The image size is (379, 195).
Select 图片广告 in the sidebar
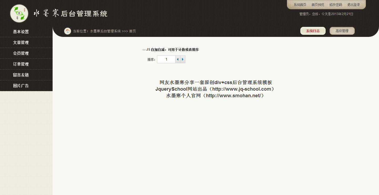click(x=21, y=86)
